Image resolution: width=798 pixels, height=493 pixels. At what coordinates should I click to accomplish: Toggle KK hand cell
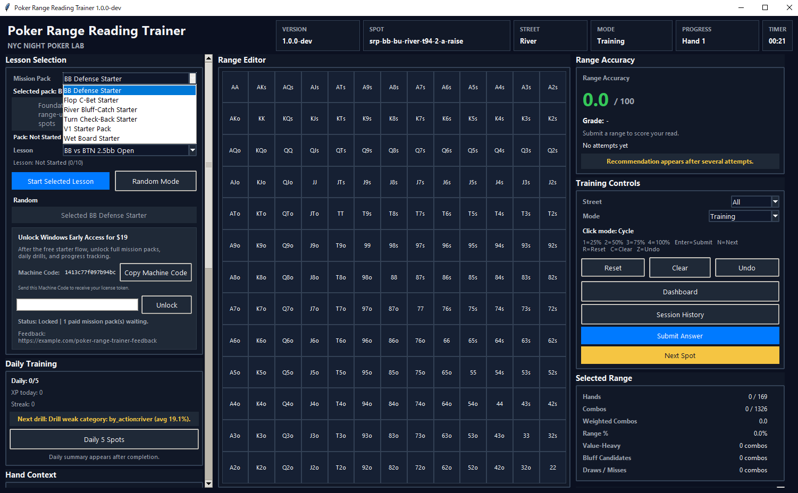pyautogui.click(x=262, y=118)
